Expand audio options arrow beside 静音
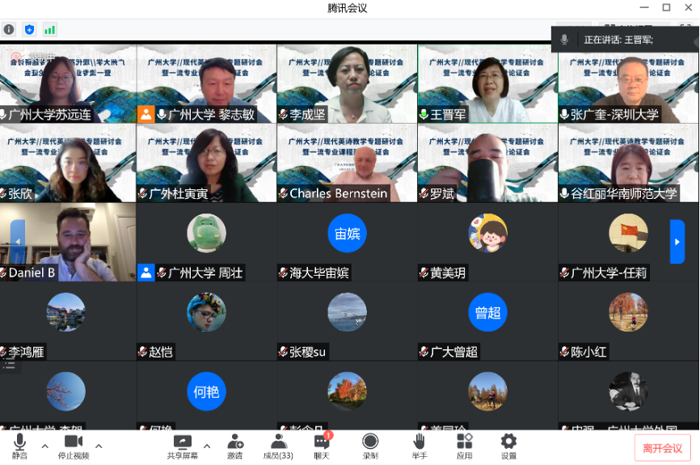 [44, 446]
